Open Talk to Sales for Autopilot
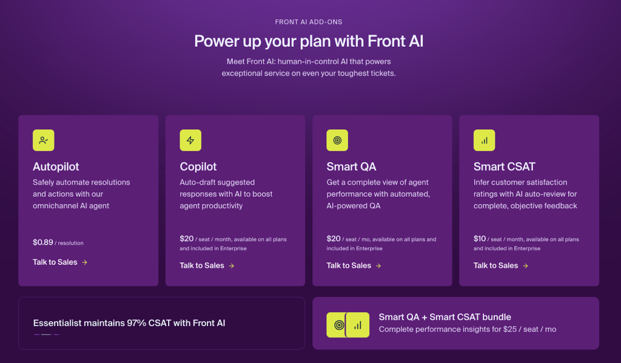 click(53, 262)
